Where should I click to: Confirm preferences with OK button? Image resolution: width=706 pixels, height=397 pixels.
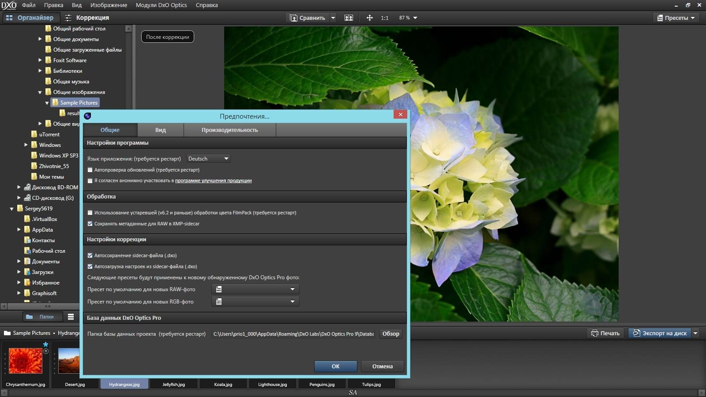336,366
